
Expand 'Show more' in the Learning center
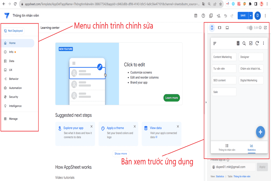pyautogui.click(x=121, y=154)
